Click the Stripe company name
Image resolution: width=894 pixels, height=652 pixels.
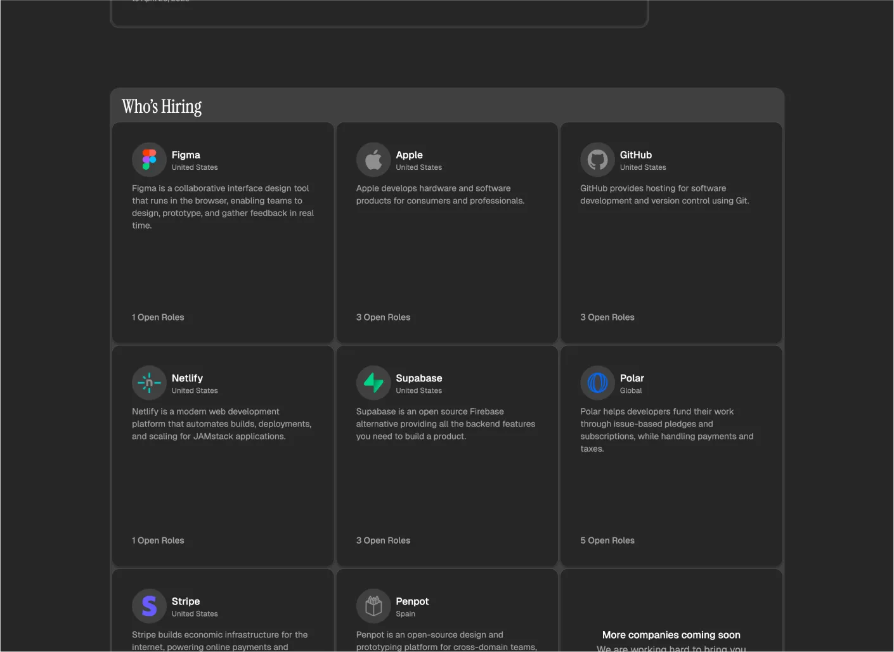click(186, 601)
